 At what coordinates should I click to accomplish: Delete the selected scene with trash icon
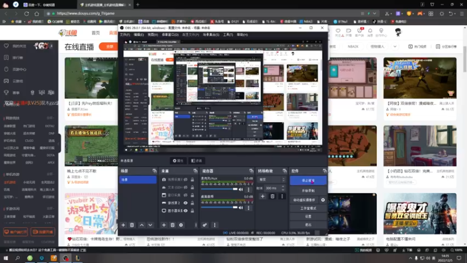[x=132, y=225]
